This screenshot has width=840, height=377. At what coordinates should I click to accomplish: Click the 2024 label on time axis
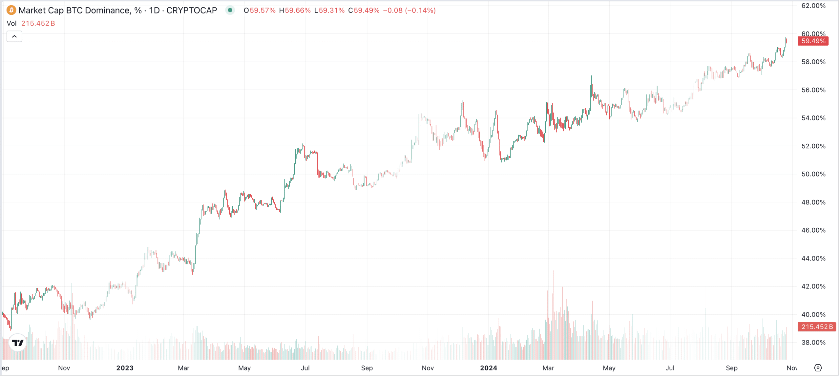coord(489,368)
